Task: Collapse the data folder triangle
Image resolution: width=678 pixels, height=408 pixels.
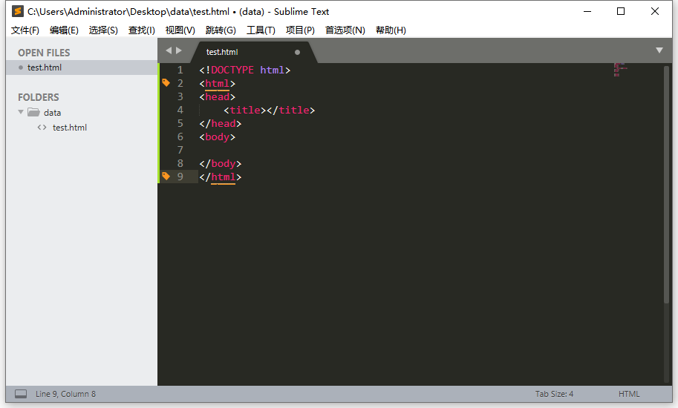Action: (21, 112)
